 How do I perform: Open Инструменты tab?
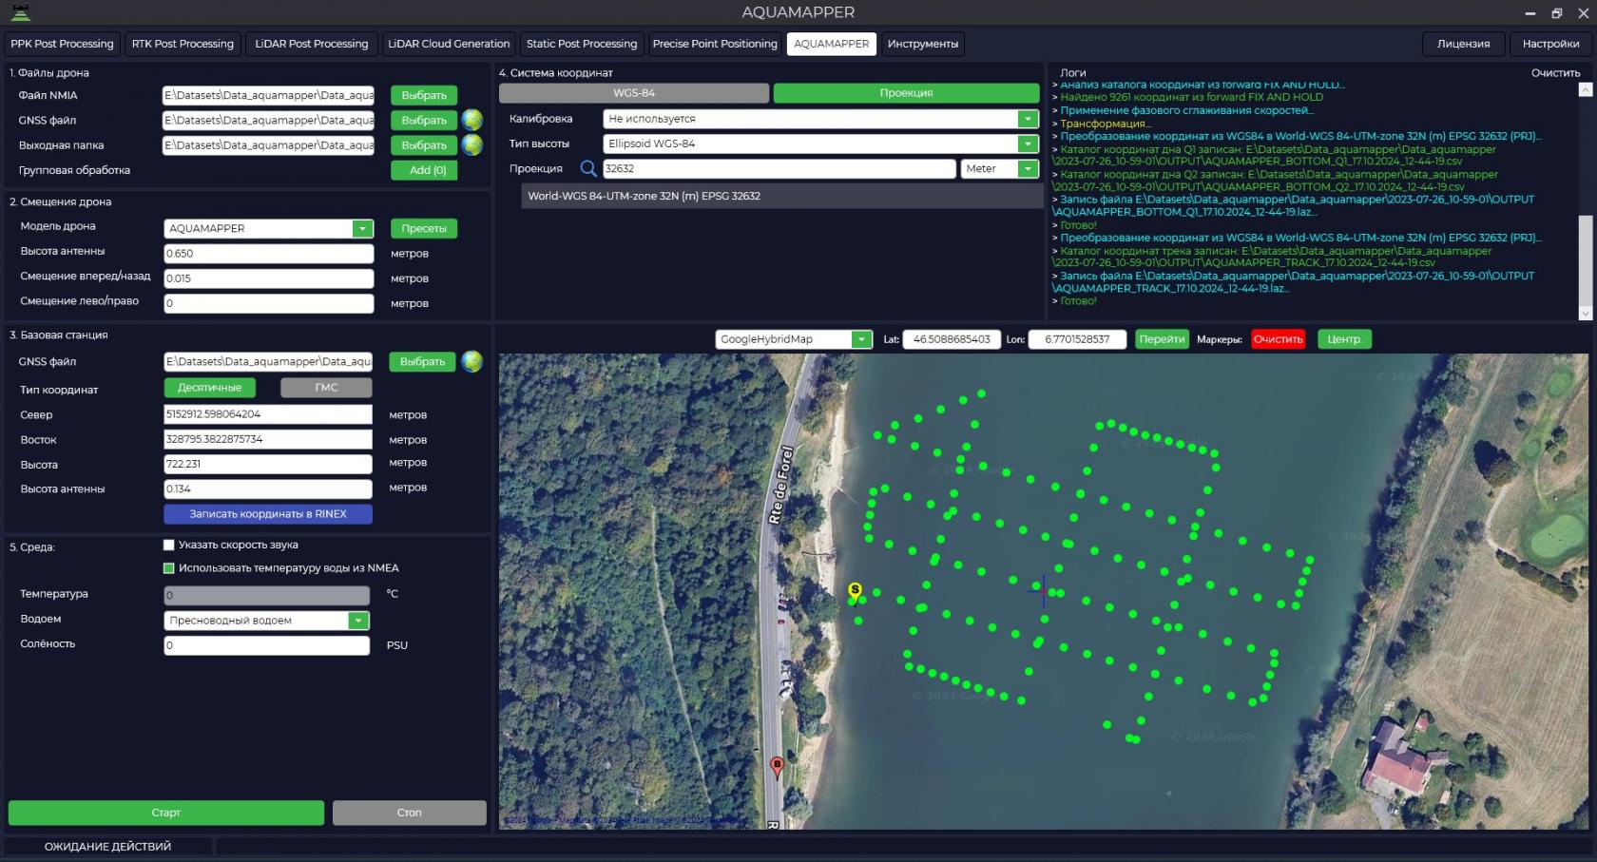click(x=922, y=44)
